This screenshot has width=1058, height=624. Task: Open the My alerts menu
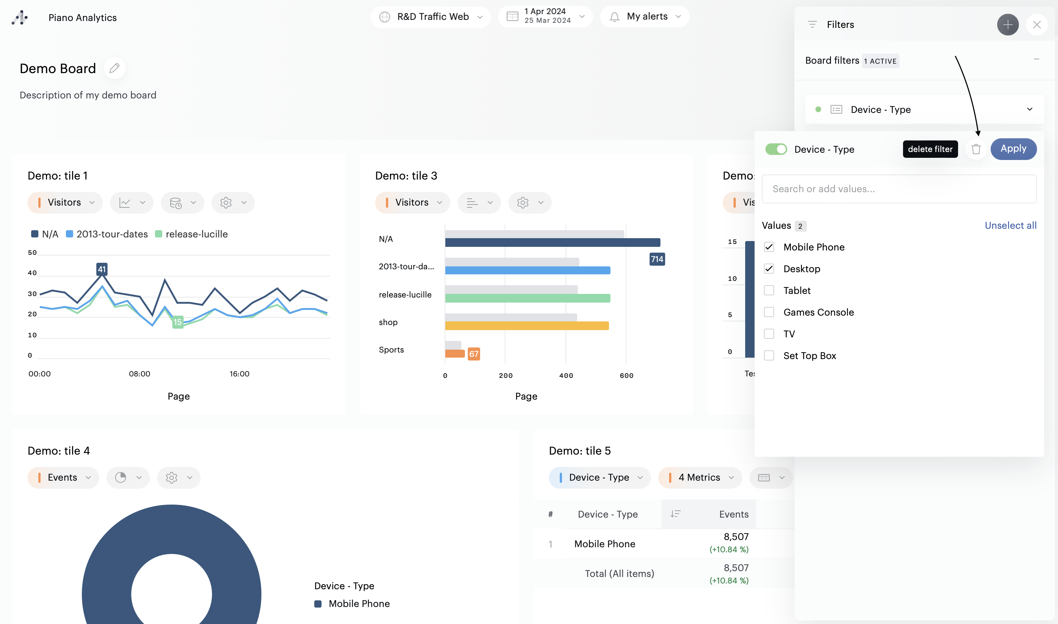tap(645, 17)
